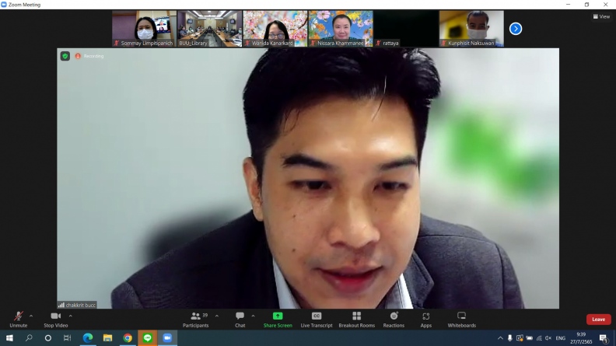Image resolution: width=616 pixels, height=346 pixels.
Task: Open the language ENG indicator in system tray
Action: point(560,338)
